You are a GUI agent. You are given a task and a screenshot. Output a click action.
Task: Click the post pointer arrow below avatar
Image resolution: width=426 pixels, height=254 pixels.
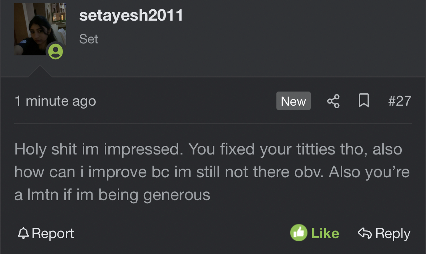click(x=40, y=72)
